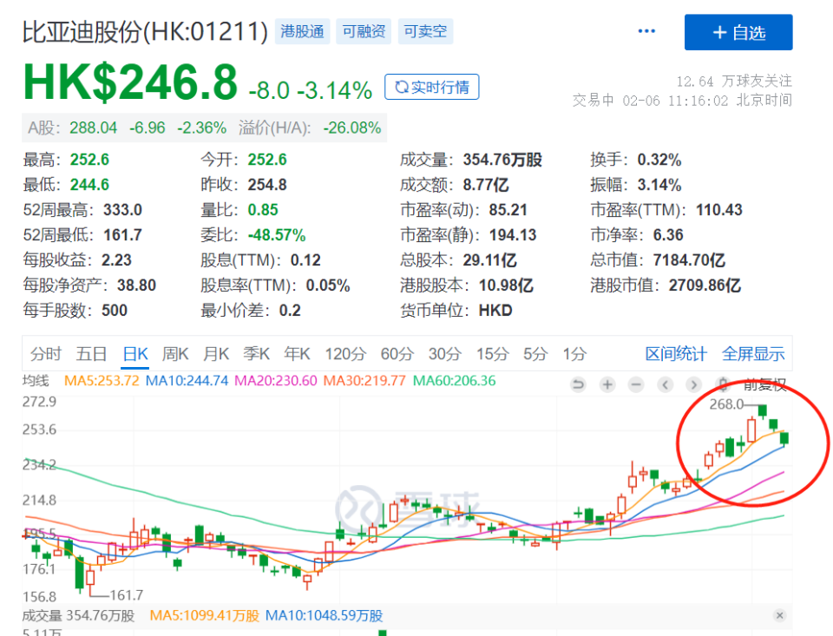
Task: Click the 港股通 tag
Action: pyautogui.click(x=302, y=31)
